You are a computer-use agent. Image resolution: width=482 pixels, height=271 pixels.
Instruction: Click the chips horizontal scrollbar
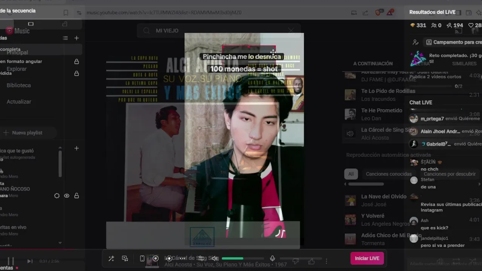366,184
